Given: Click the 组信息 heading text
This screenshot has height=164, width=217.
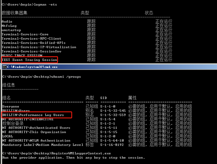Looking at the screenshot, I should click(x=9, y=85).
